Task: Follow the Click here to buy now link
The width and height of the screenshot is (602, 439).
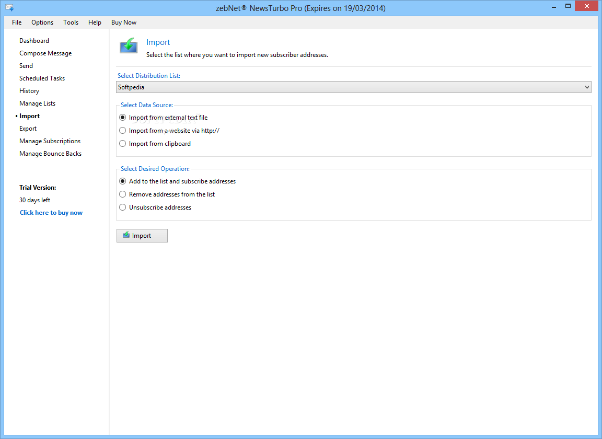Action: pyautogui.click(x=51, y=213)
